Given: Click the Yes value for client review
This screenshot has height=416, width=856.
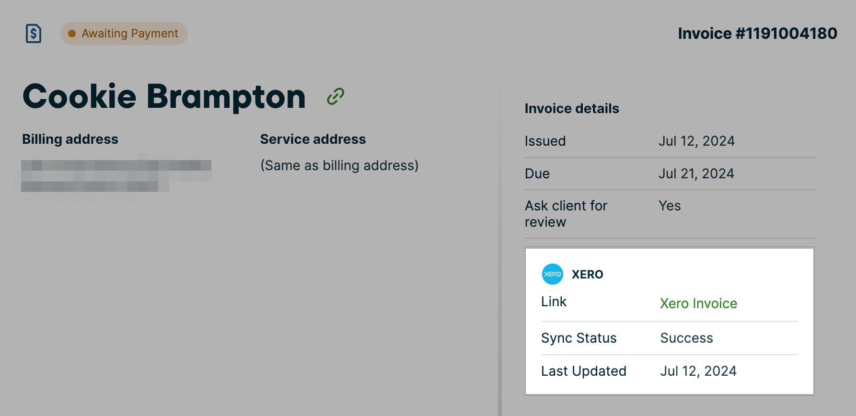Looking at the screenshot, I should (x=670, y=206).
